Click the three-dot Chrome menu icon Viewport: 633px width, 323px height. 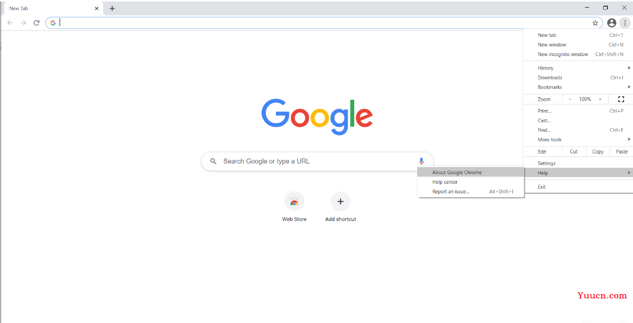625,23
